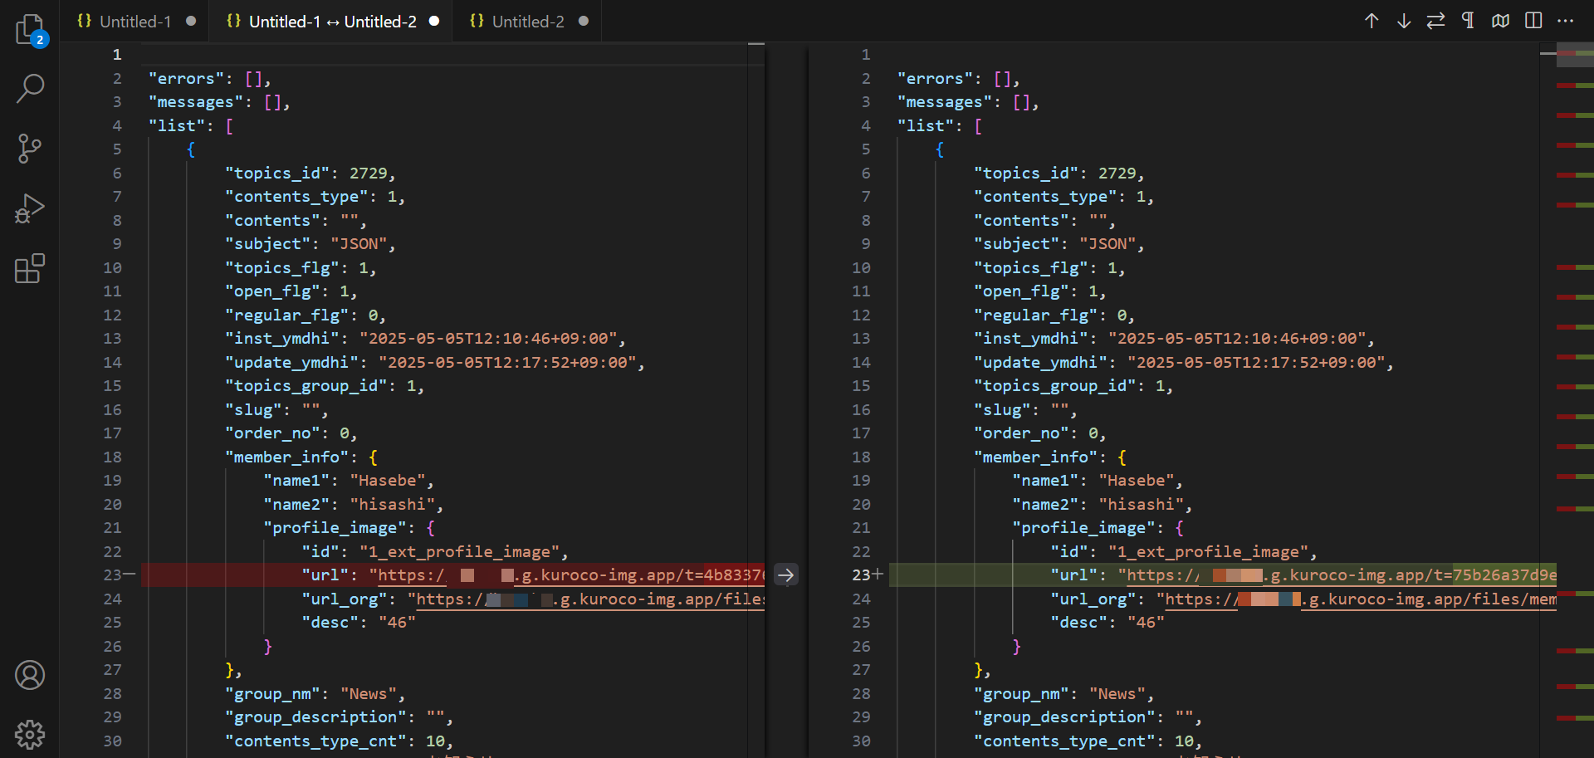Toggle the minimap display
The width and height of the screenshot is (1594, 758).
[x=1500, y=21]
